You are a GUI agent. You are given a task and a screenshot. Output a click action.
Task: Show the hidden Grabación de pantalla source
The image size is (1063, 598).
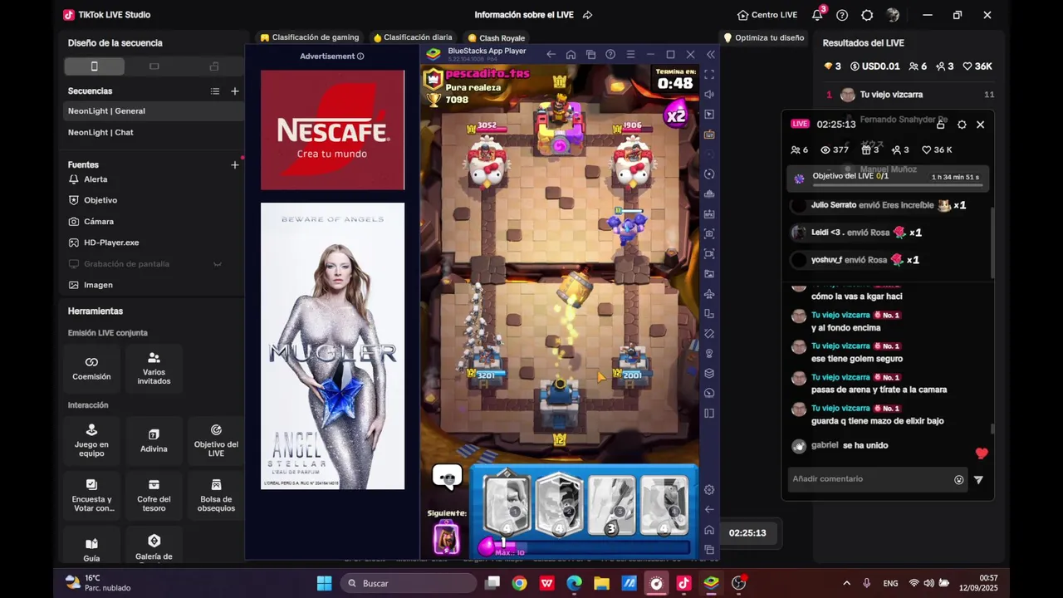coord(218,264)
